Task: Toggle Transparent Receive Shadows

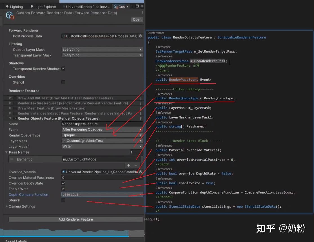Action: tap(64, 69)
